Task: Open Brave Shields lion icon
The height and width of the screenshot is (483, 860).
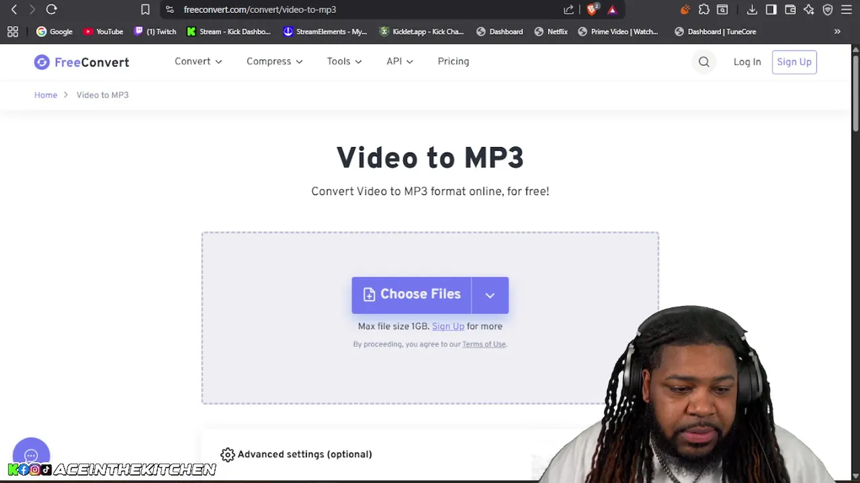Action: pyautogui.click(x=592, y=9)
